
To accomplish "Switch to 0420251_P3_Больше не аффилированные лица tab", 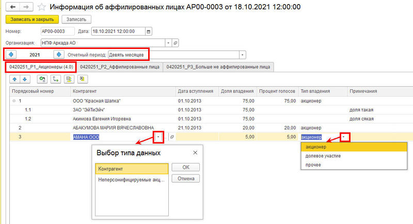I will 218,67.
